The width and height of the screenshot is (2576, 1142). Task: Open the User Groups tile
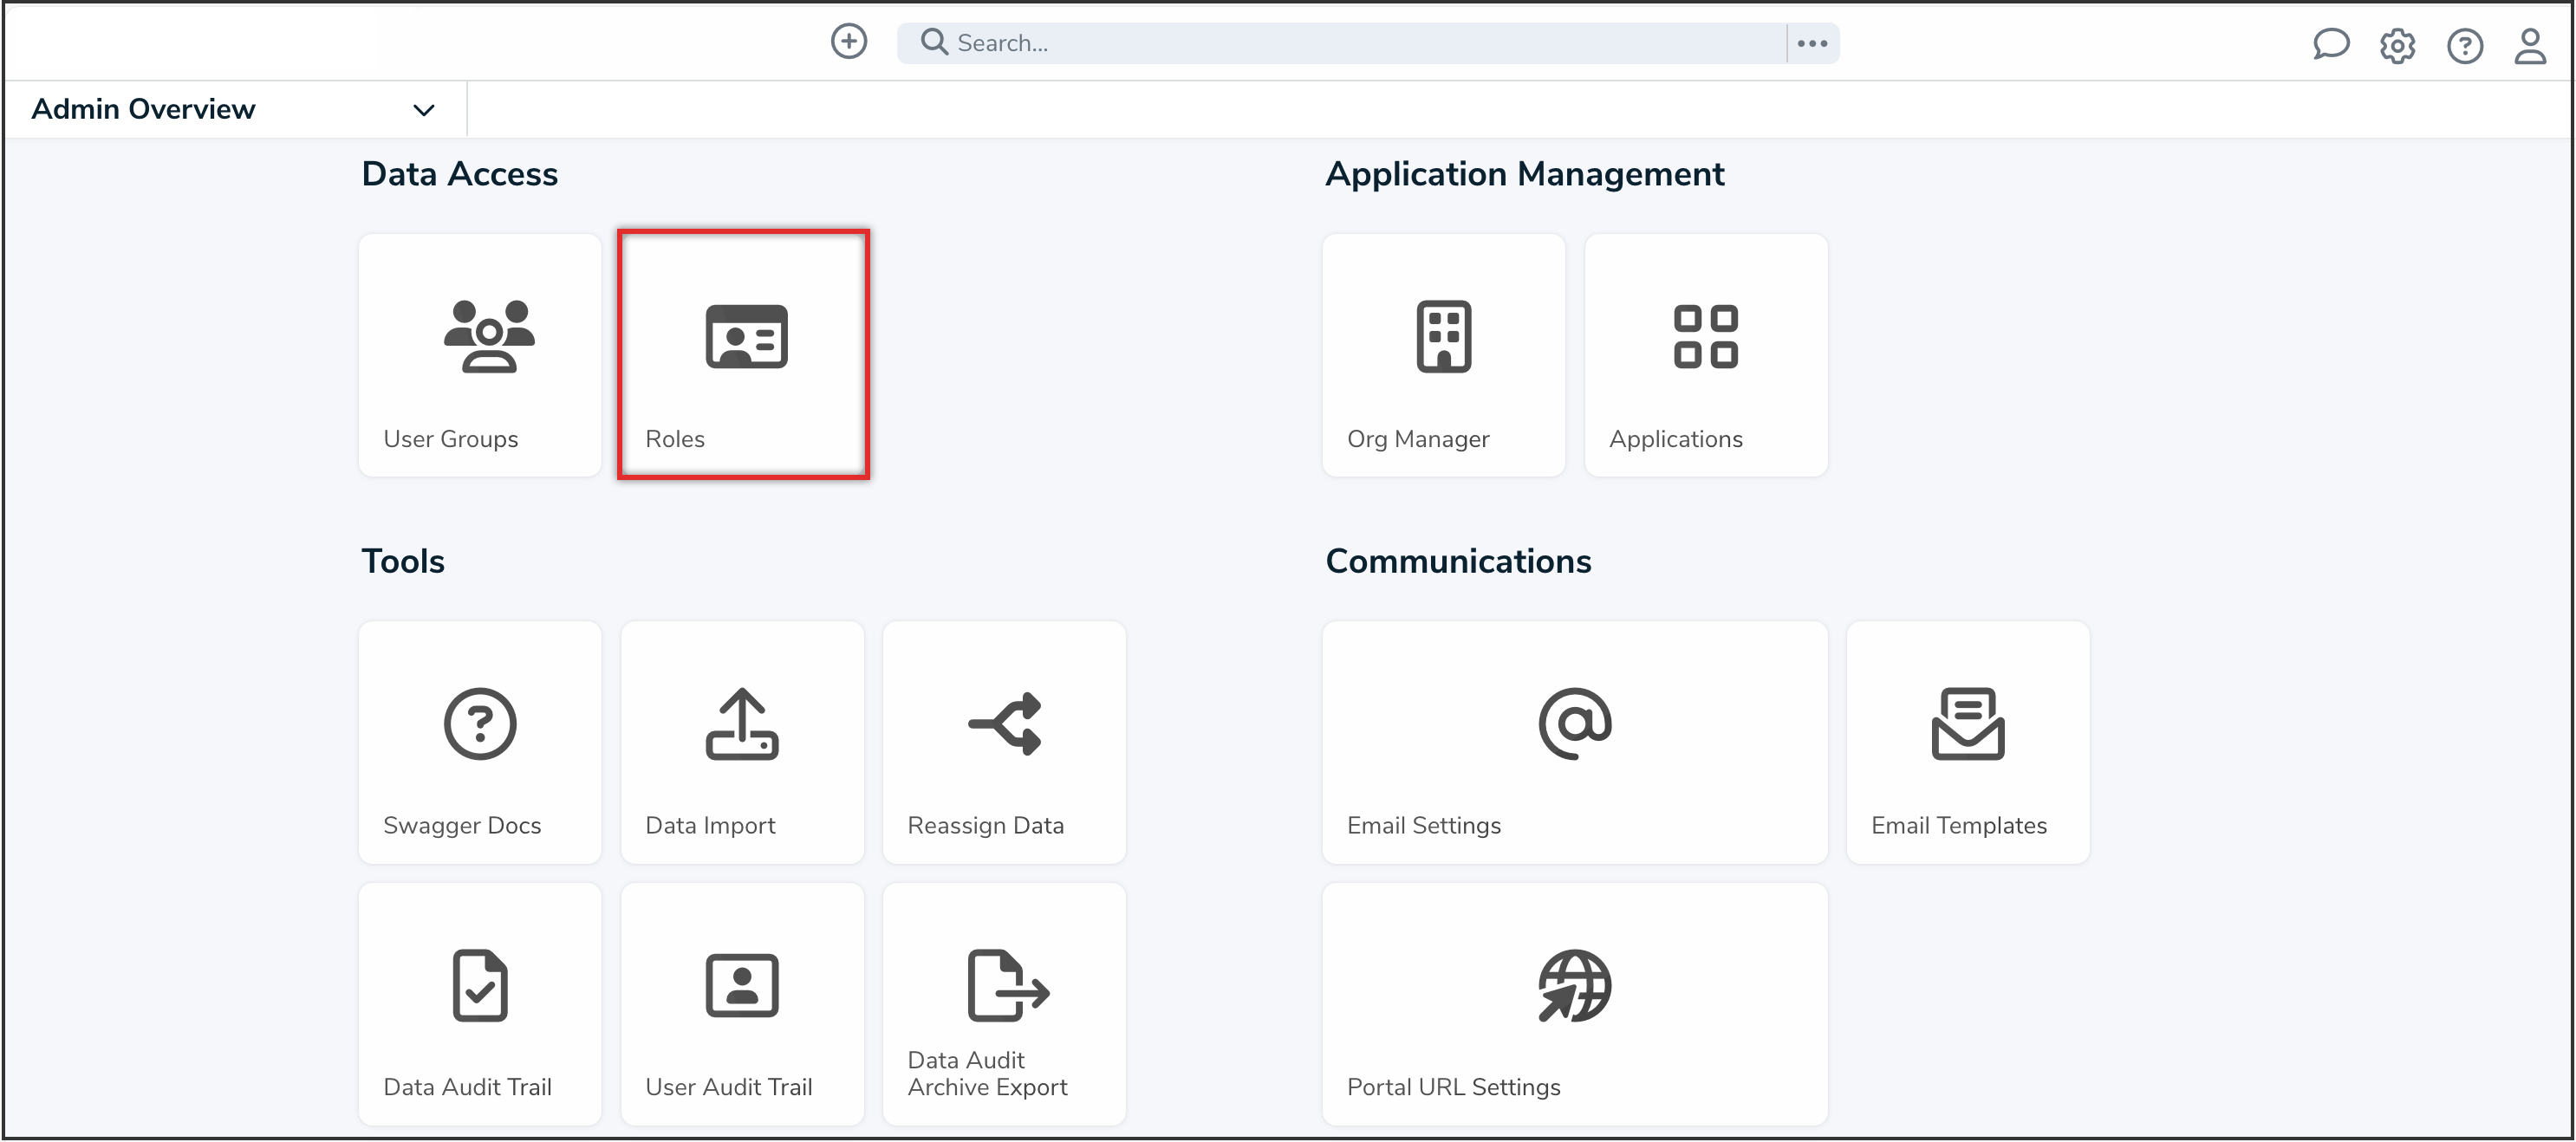point(480,355)
